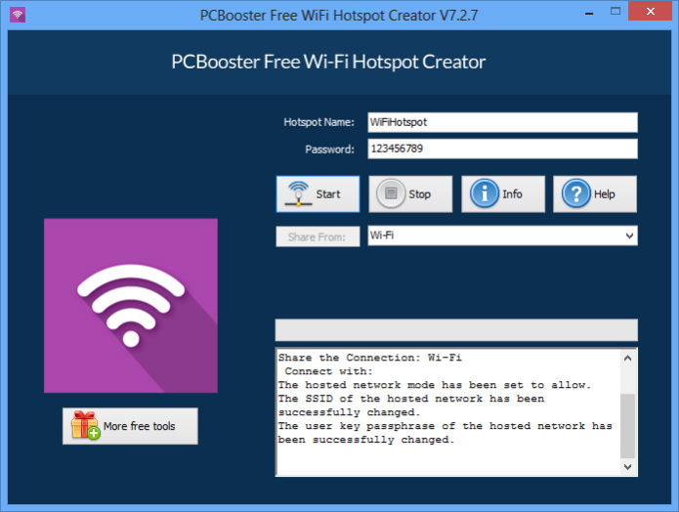679x512 pixels.
Task: Click 'The user key passphrase' log line
Action: 446,432
